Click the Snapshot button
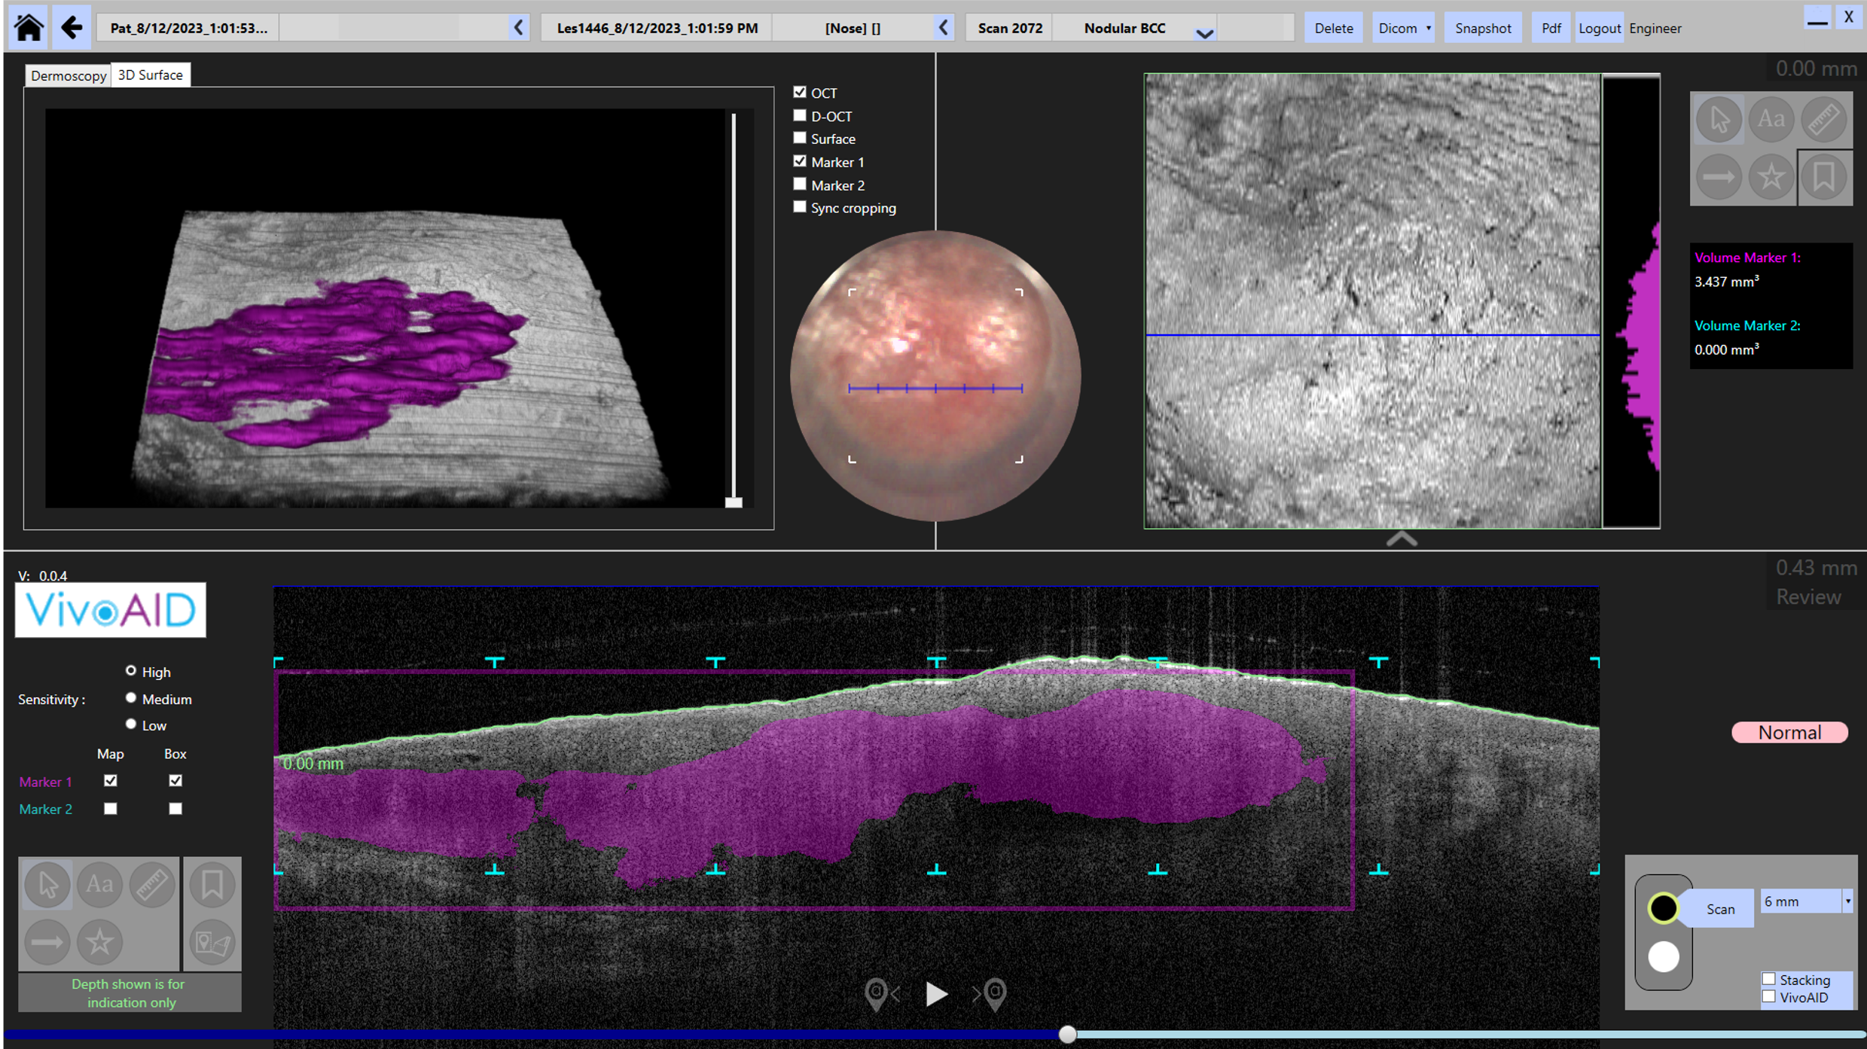Screen dimensions: 1867x1049 [x=1482, y=27]
